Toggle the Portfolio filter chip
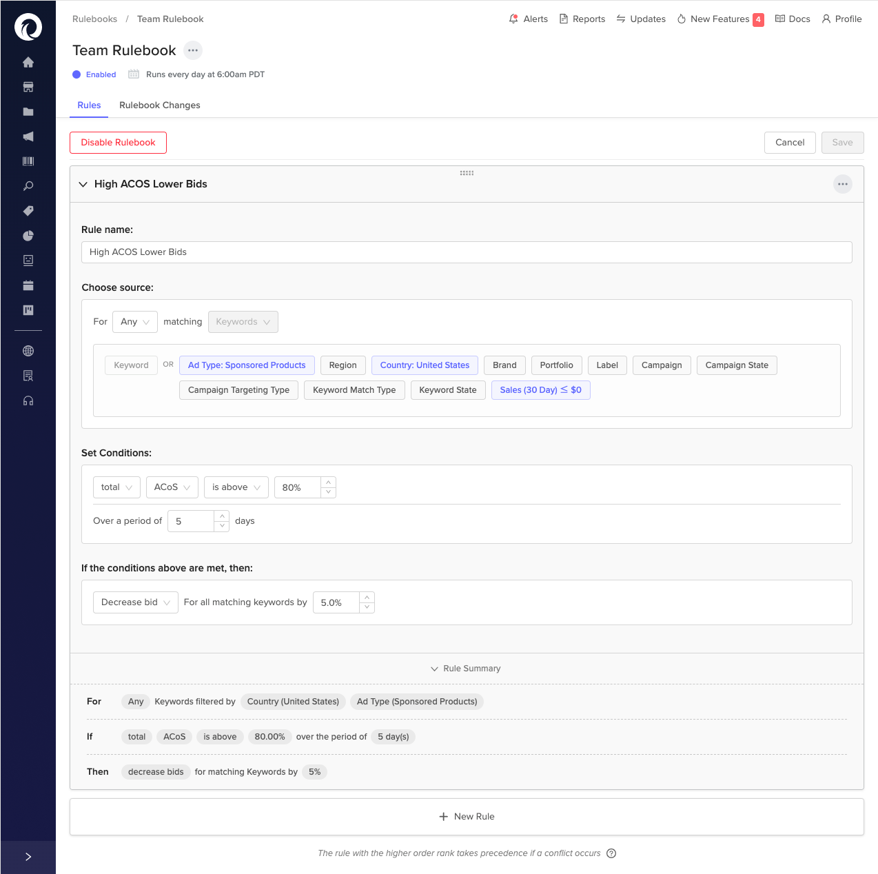Image resolution: width=878 pixels, height=874 pixels. (x=556, y=365)
